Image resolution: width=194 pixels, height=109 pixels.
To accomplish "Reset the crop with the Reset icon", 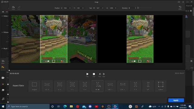I will click(x=180, y=7).
